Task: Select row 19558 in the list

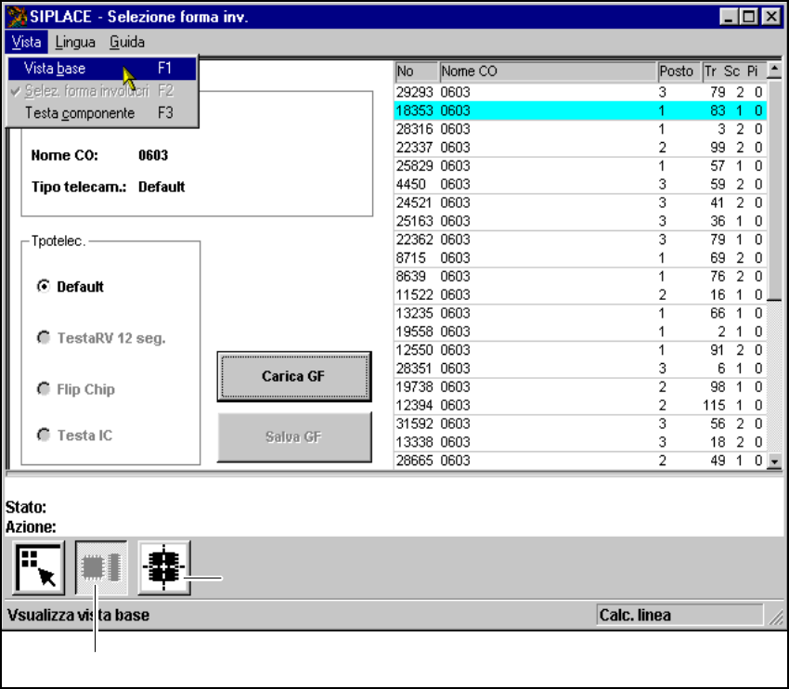Action: tap(580, 331)
